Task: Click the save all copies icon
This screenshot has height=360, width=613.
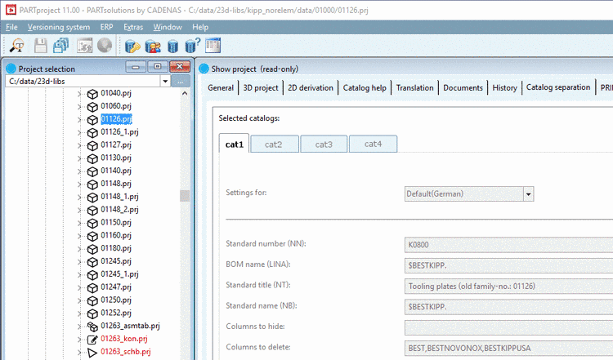Action: (x=61, y=46)
